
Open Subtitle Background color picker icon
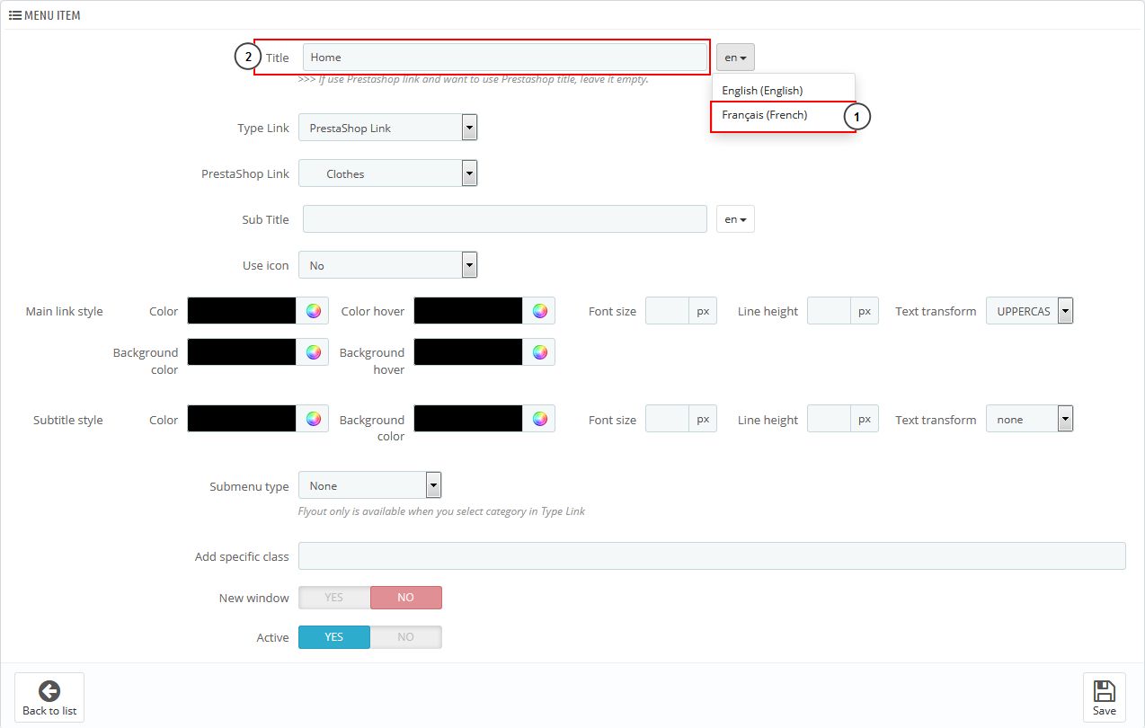[539, 419]
